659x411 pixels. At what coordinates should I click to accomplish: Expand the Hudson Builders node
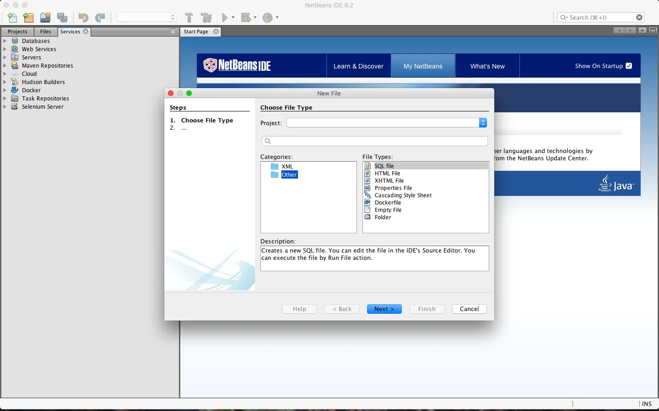[x=5, y=82]
